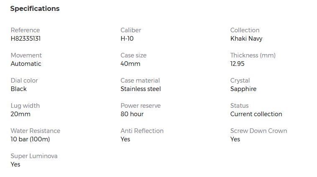Click the Current collection status value
Viewport: 317px width, 177px height.
(x=256, y=114)
